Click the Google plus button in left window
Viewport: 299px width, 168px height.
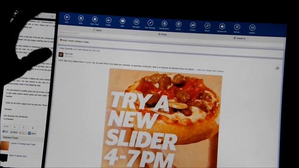coord(22,133)
